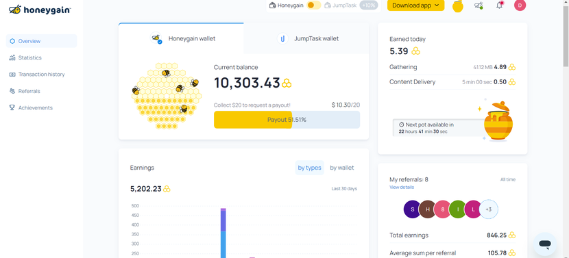569x258 pixels.
Task: Show the +3 more referrals
Action: click(x=488, y=209)
